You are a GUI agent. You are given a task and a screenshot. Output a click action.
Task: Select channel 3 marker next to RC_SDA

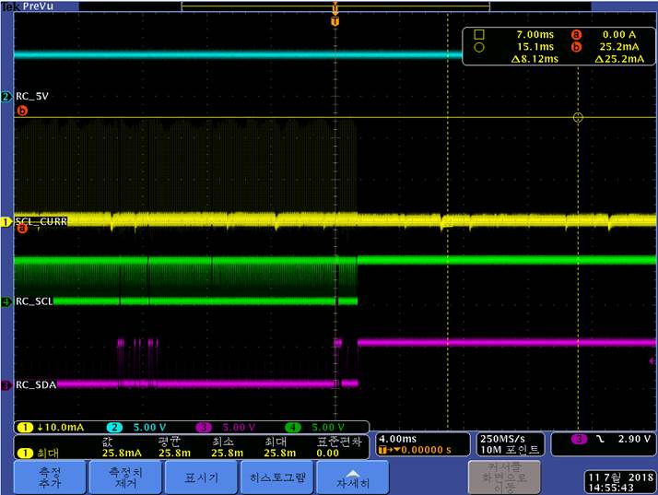pos(6,385)
